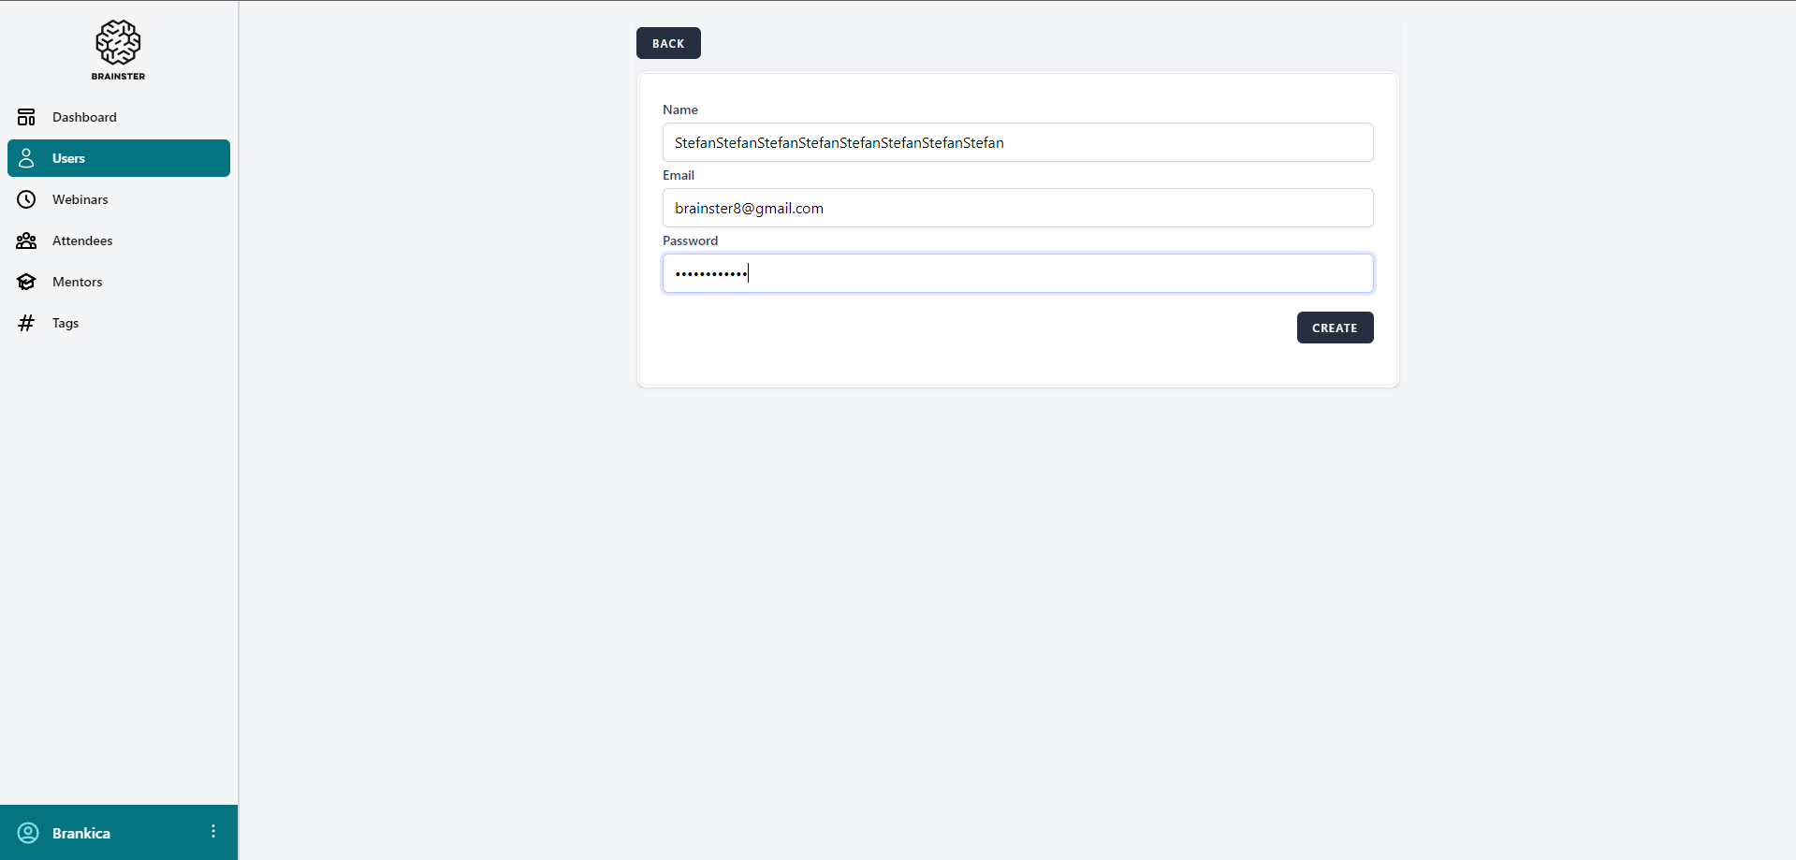Click the Webinars clock icon
1796x860 pixels.
[26, 199]
